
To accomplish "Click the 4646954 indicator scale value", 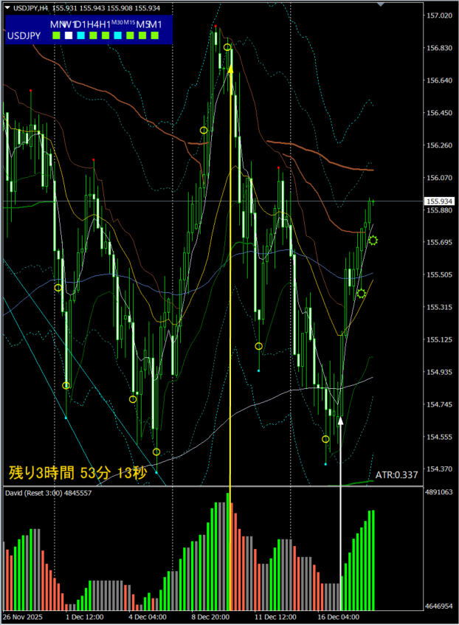I will click(438, 607).
